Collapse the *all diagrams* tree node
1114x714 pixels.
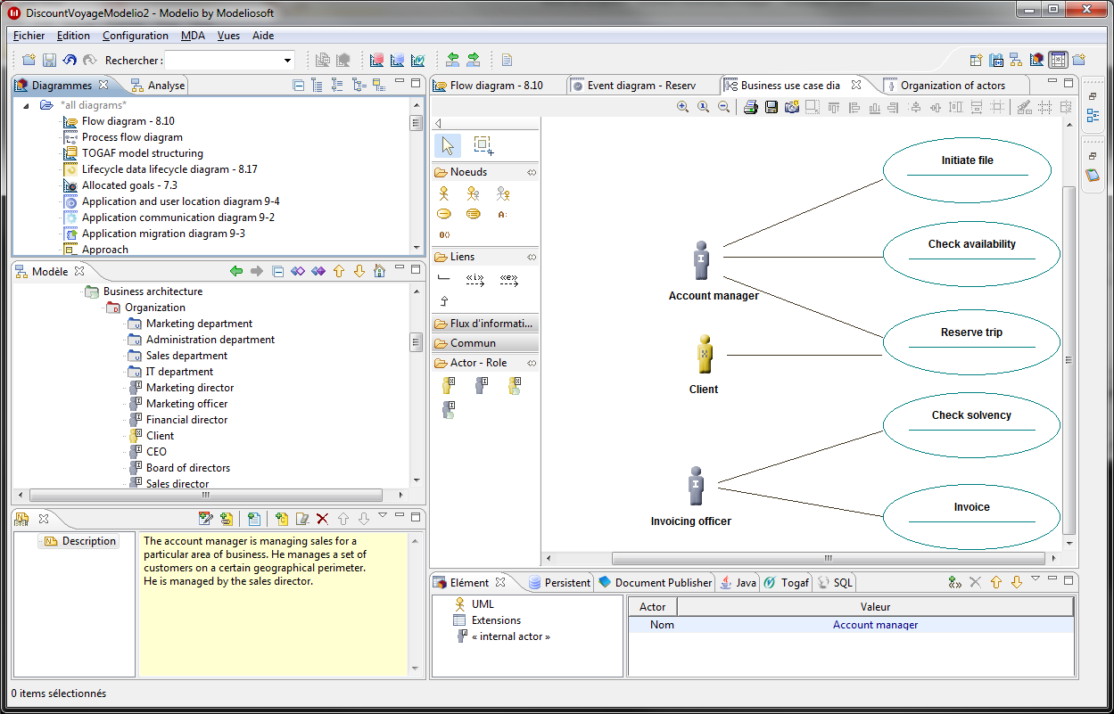tap(25, 105)
